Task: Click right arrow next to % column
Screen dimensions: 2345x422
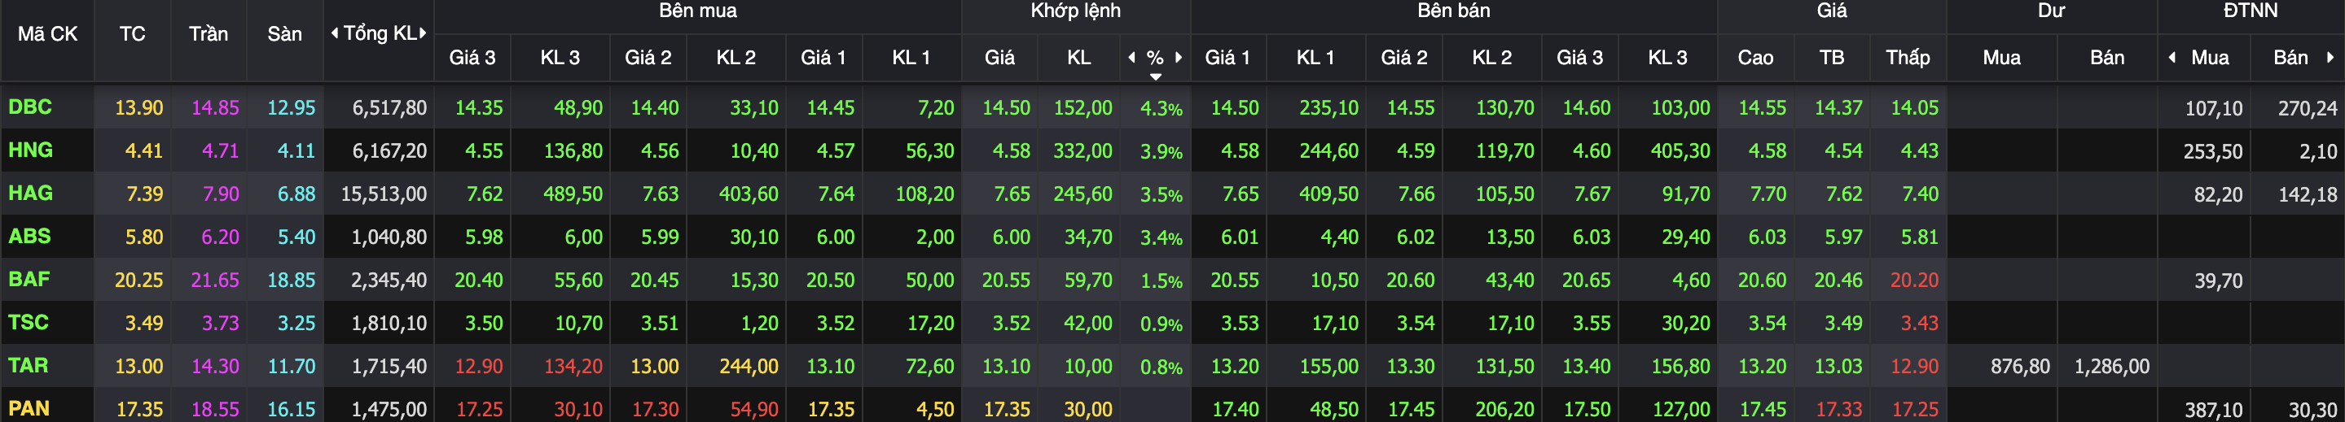Action: (x=1179, y=57)
